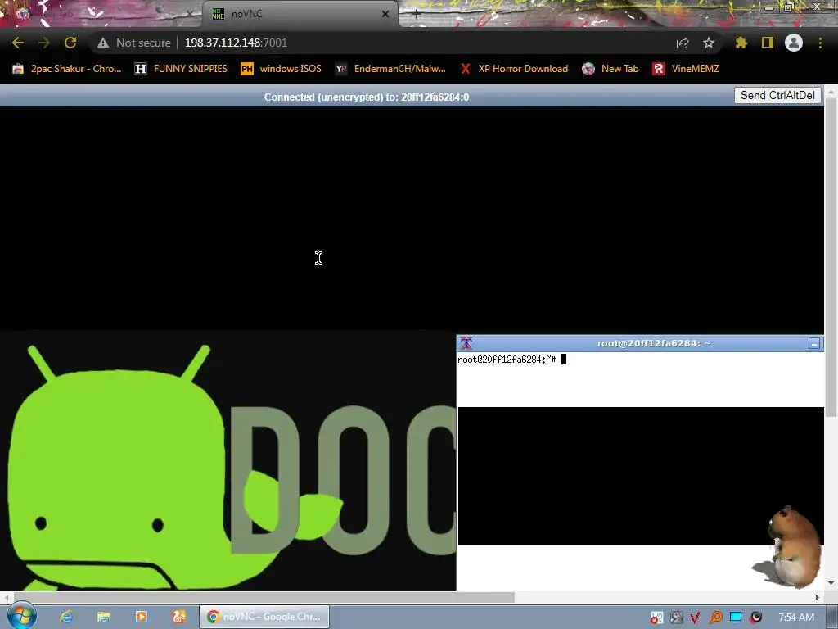
Task: Open the Chrome profile avatar
Action: click(794, 43)
